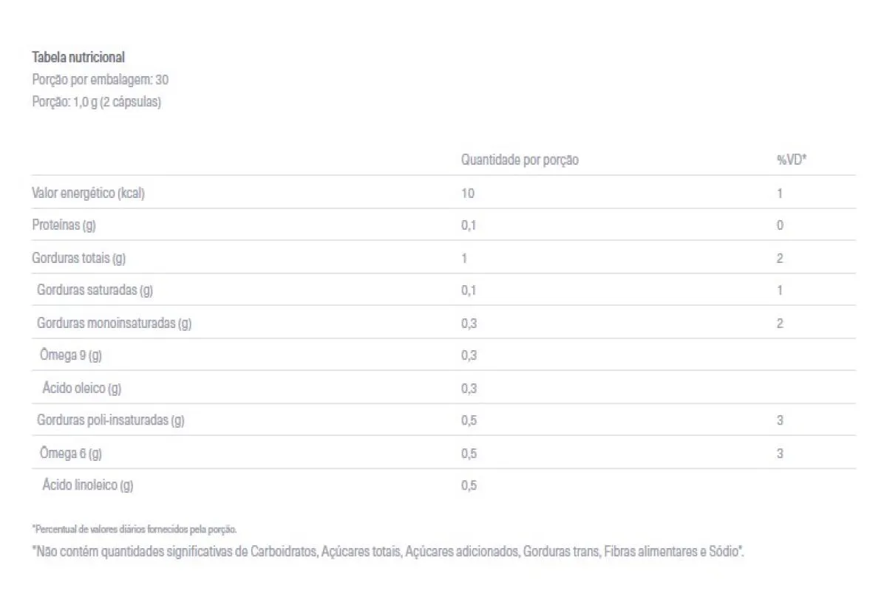
Task: Select the Valor energético (kcal) row label
Action: point(89,193)
